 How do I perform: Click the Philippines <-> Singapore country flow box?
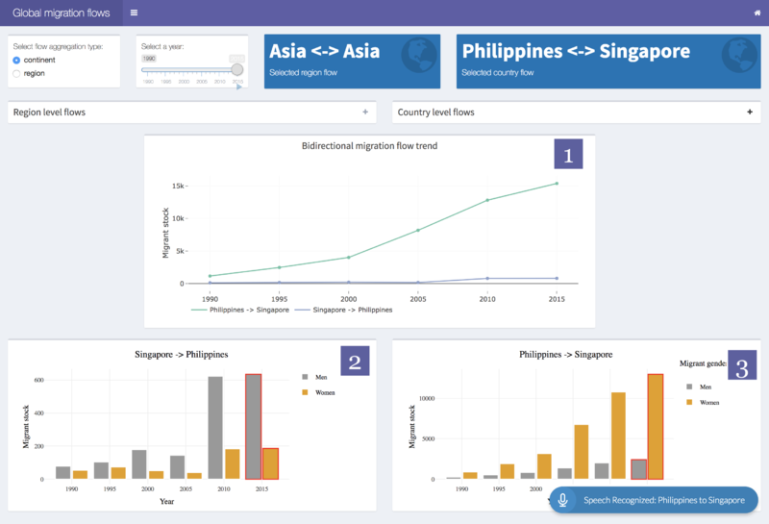608,62
